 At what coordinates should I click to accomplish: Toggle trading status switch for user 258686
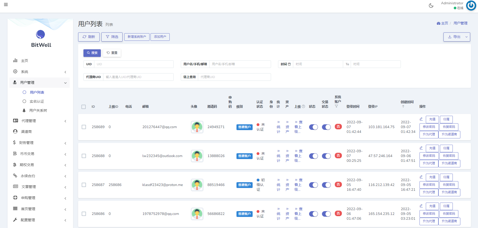click(326, 214)
